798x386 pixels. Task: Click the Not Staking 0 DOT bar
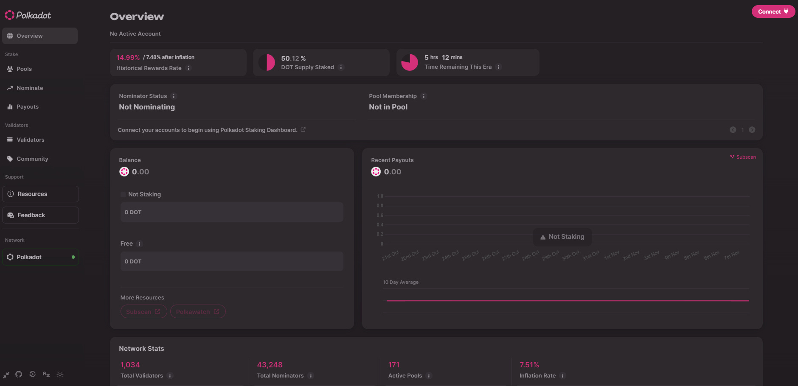232,212
